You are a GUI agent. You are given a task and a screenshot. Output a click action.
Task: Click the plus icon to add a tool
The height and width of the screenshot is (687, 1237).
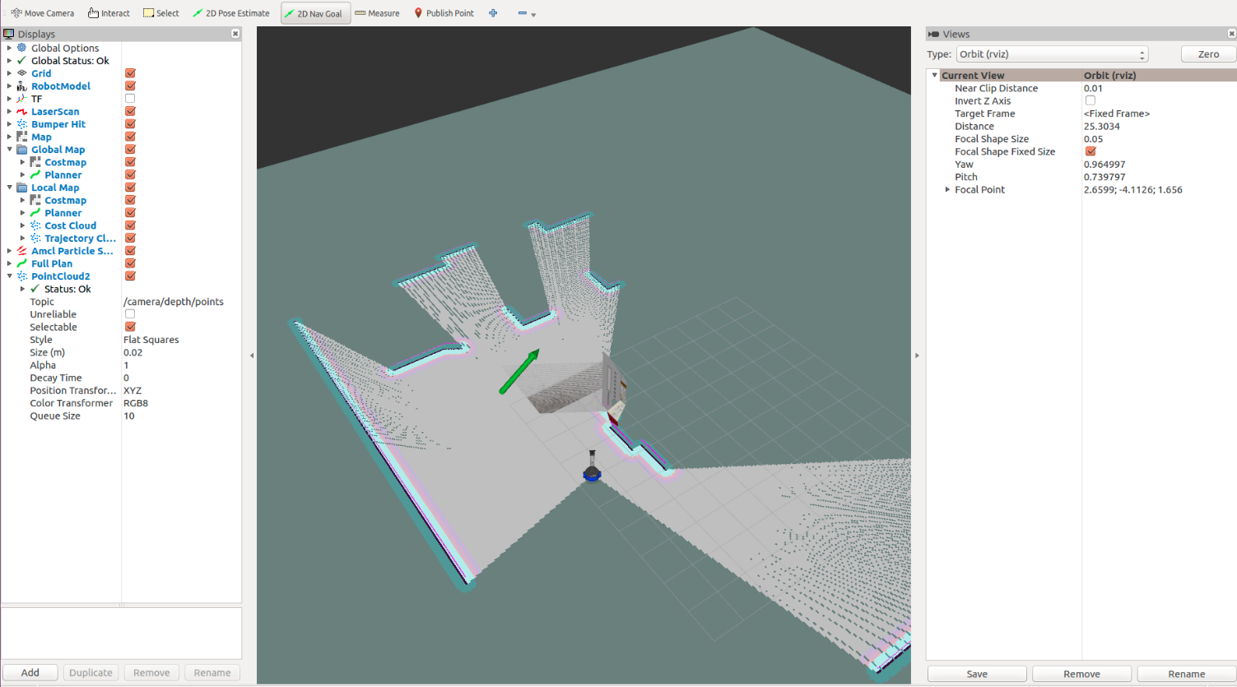click(493, 13)
